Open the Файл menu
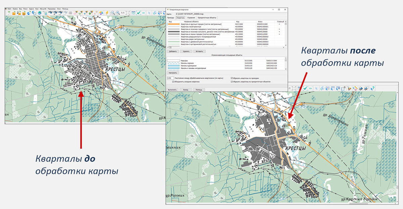Image resolution: width=403 pixels, height=209 pixels. pyautogui.click(x=9, y=9)
